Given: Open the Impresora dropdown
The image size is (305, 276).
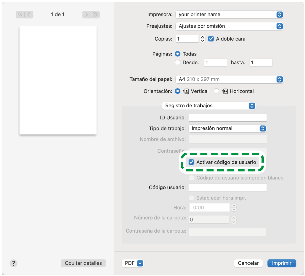Looking at the screenshot, I should pyautogui.click(x=229, y=15).
